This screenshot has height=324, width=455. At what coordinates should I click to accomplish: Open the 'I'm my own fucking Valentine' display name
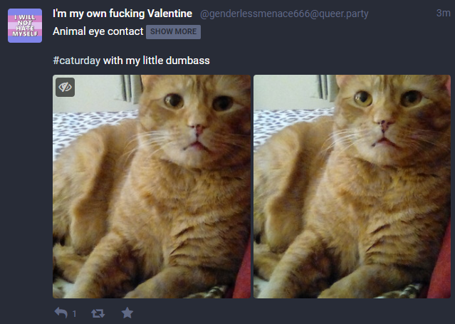122,14
